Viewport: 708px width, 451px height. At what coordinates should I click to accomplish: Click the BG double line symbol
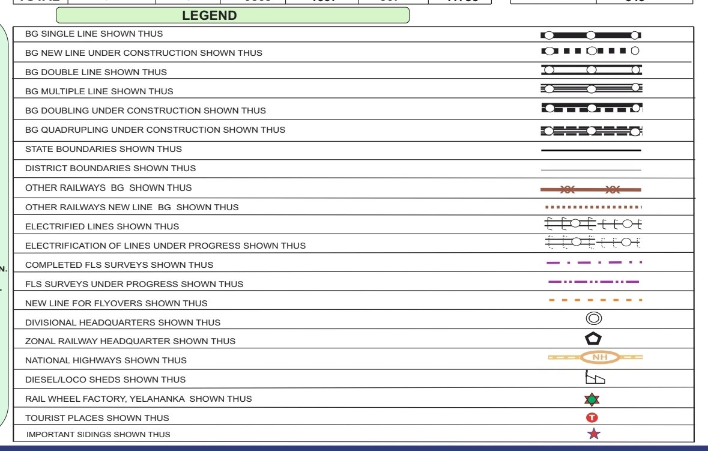point(592,70)
